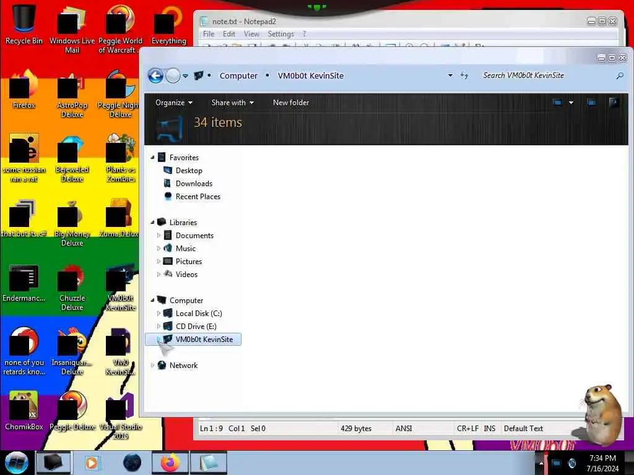This screenshot has height=475, width=634.
Task: Select Pictures library in navigation pane
Action: pos(188,262)
